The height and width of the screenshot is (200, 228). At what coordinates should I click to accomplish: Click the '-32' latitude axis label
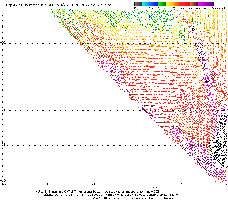tap(3, 42)
